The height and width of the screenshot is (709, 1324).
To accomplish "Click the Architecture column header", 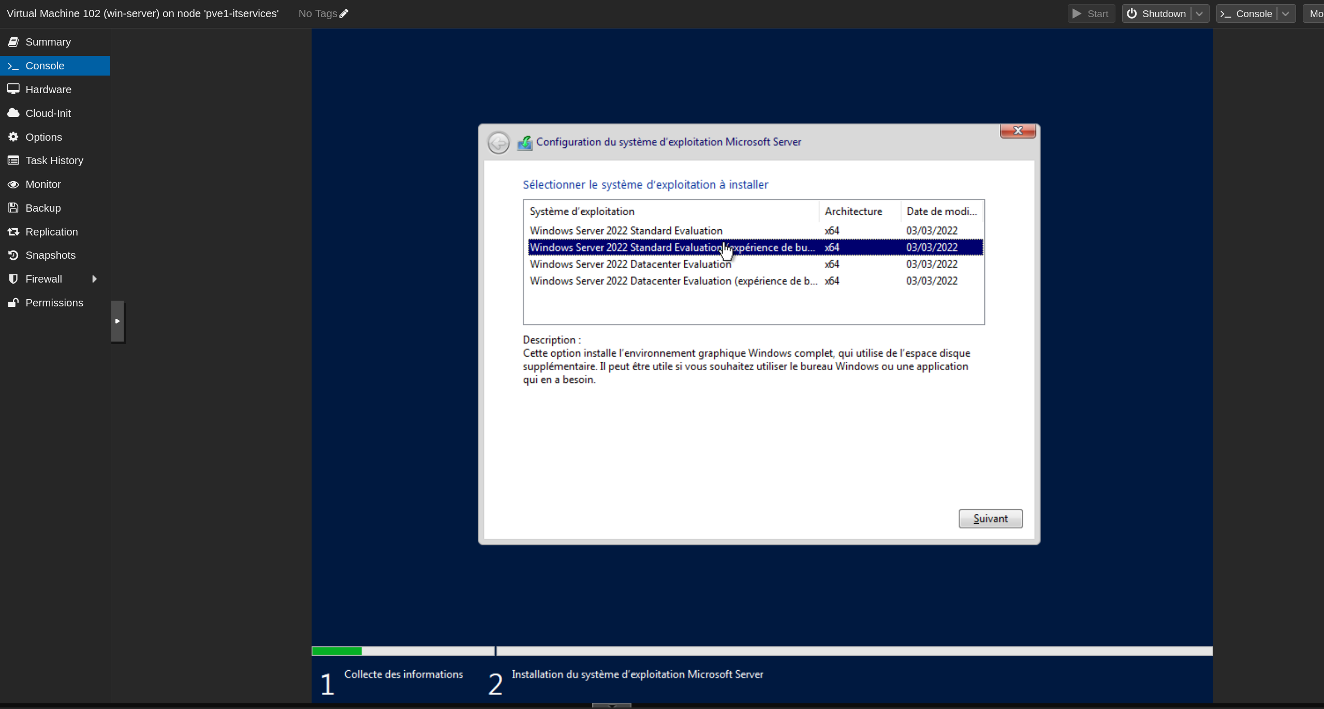I will click(x=853, y=212).
